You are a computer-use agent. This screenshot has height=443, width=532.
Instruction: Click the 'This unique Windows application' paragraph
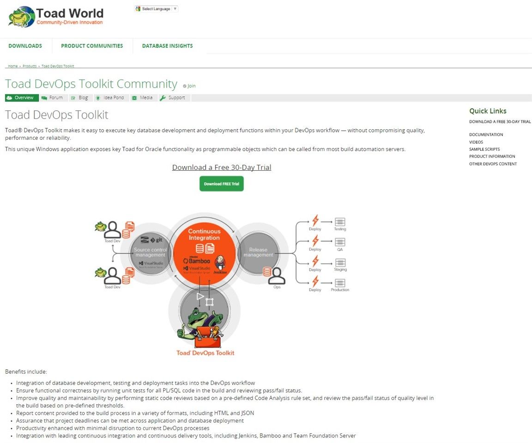pos(205,149)
